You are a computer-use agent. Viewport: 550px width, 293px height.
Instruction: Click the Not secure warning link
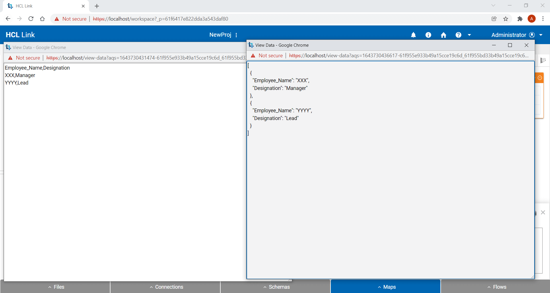pyautogui.click(x=70, y=19)
